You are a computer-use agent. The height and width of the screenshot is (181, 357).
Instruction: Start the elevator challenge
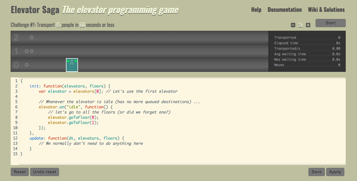(331, 23)
